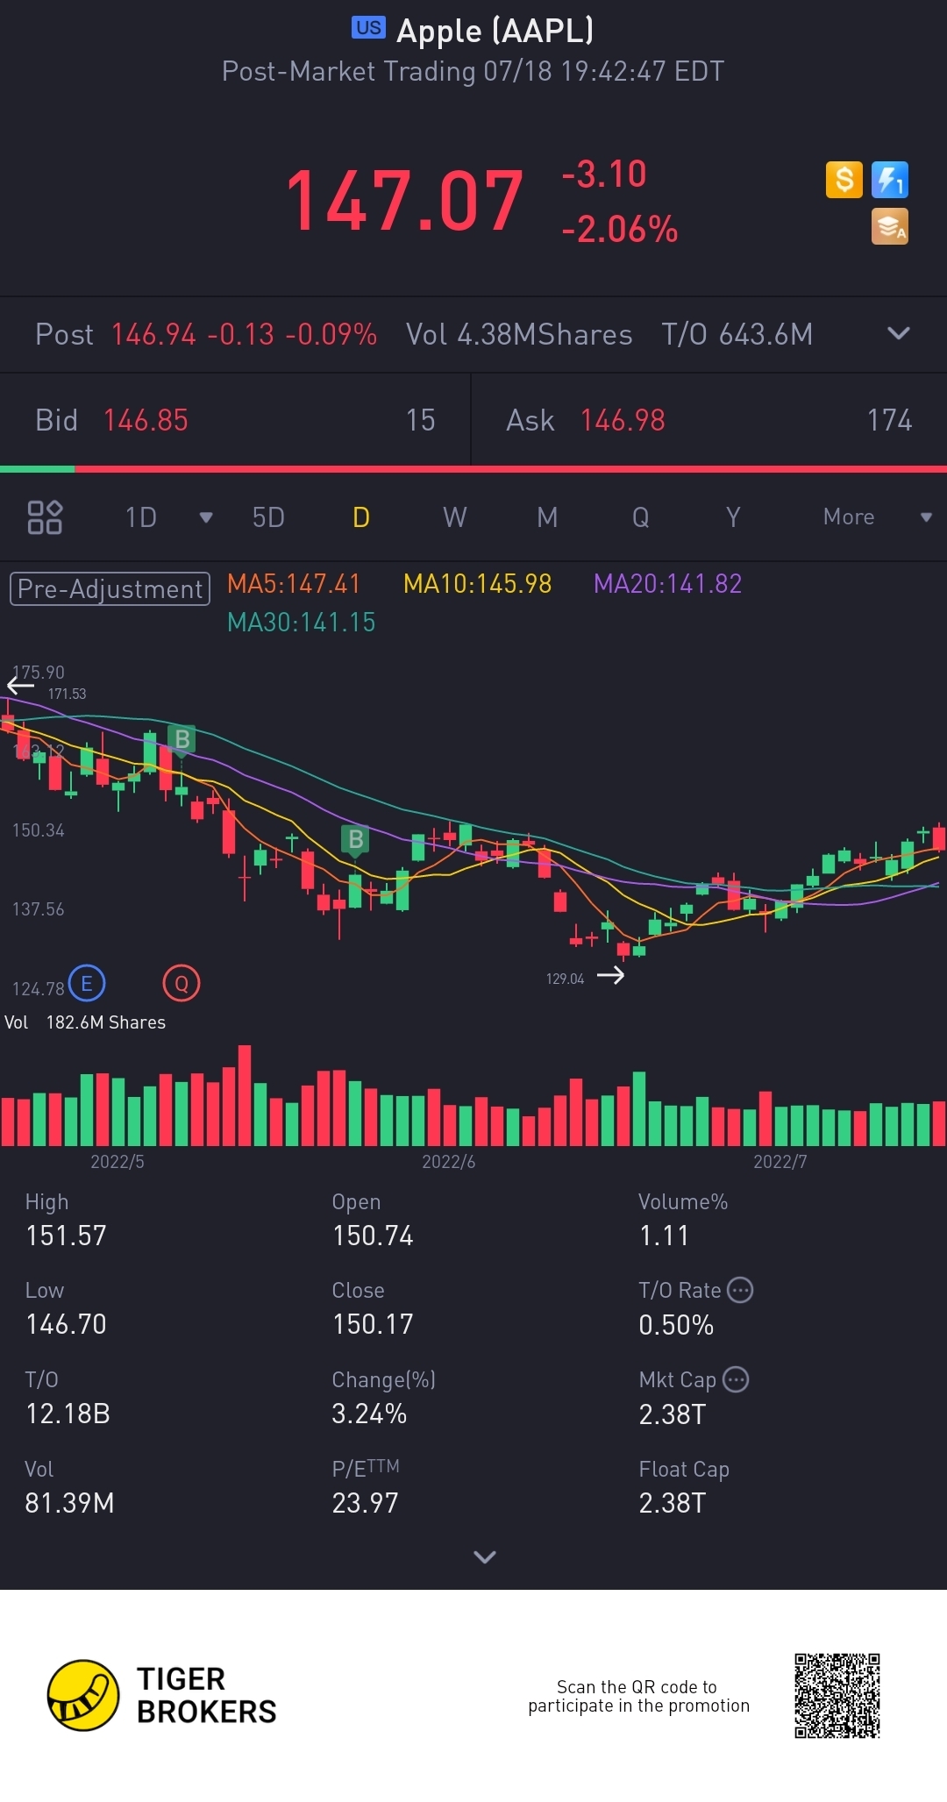Image resolution: width=947 pixels, height=1802 pixels.
Task: Tap the Vol 182.6M Shares label
Action: (x=85, y=1022)
